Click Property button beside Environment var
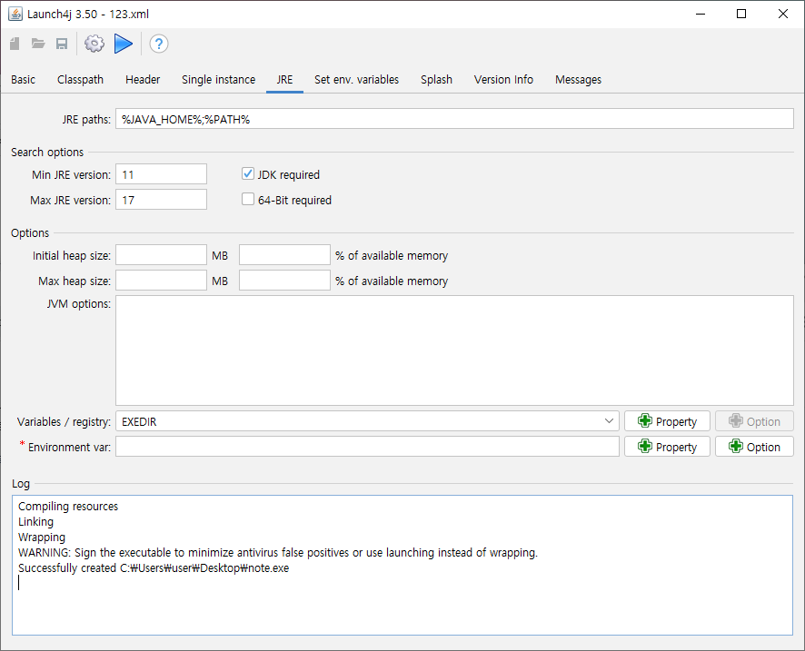This screenshot has height=651, width=805. coord(667,447)
